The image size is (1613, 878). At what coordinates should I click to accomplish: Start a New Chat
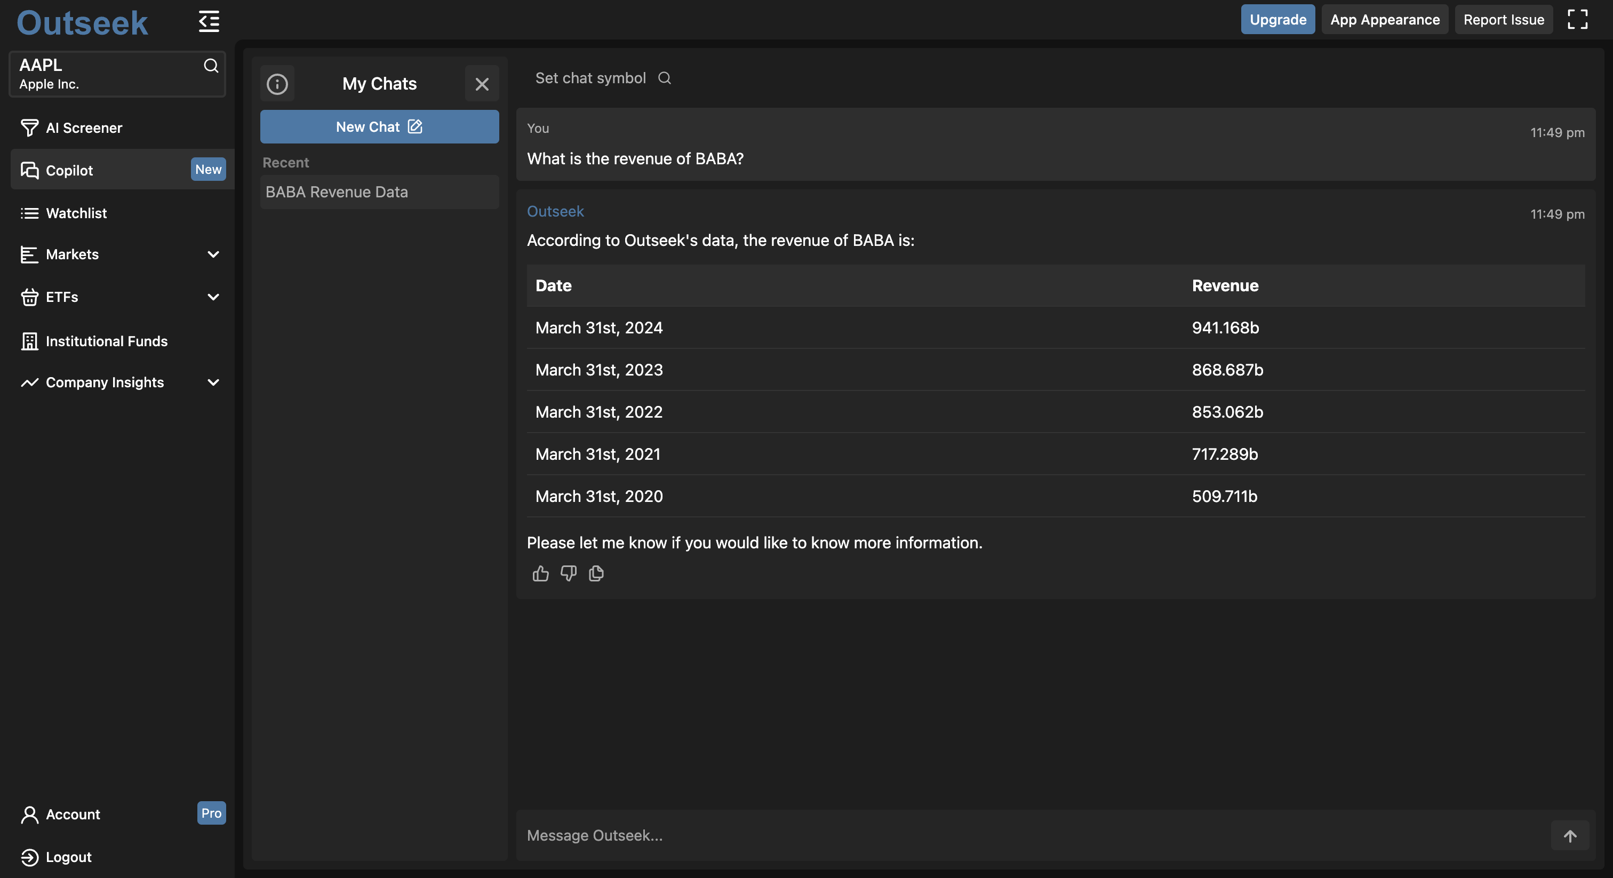coord(379,126)
